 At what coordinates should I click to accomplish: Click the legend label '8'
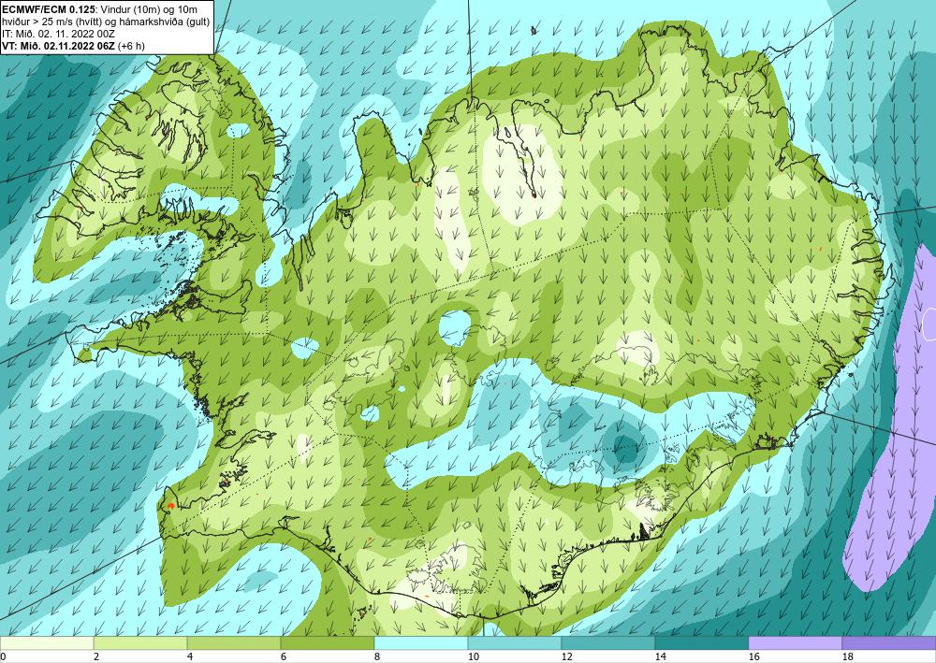pos(377,656)
